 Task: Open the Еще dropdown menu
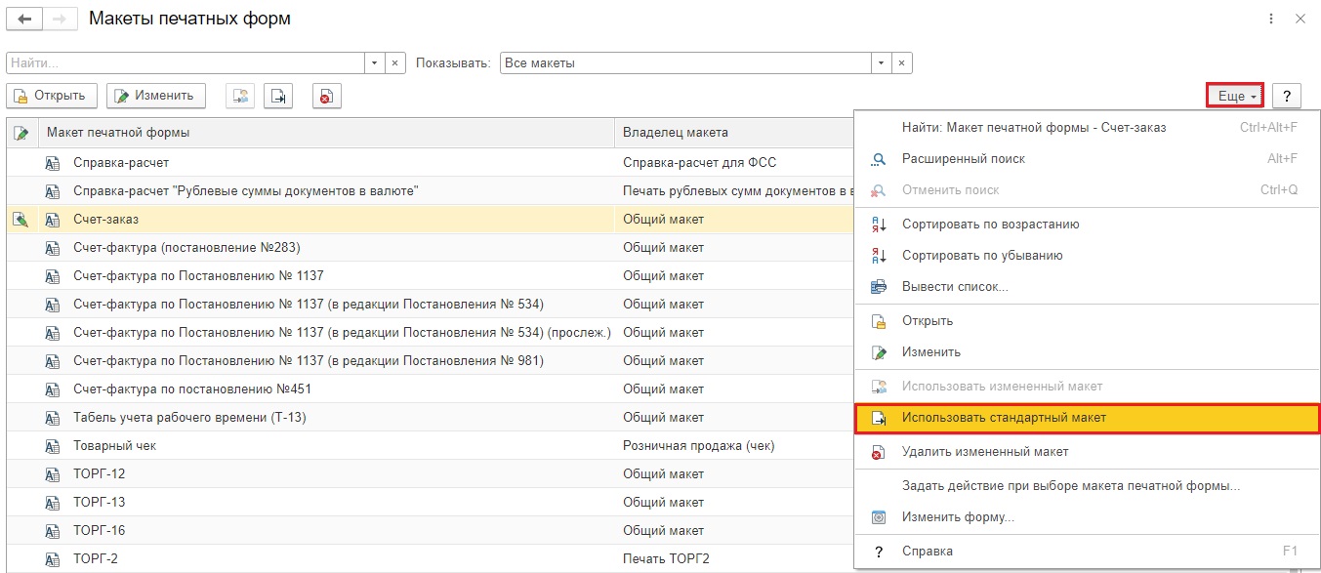(1235, 96)
